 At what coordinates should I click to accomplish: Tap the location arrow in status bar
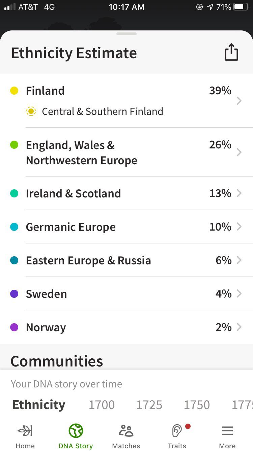[x=210, y=7]
